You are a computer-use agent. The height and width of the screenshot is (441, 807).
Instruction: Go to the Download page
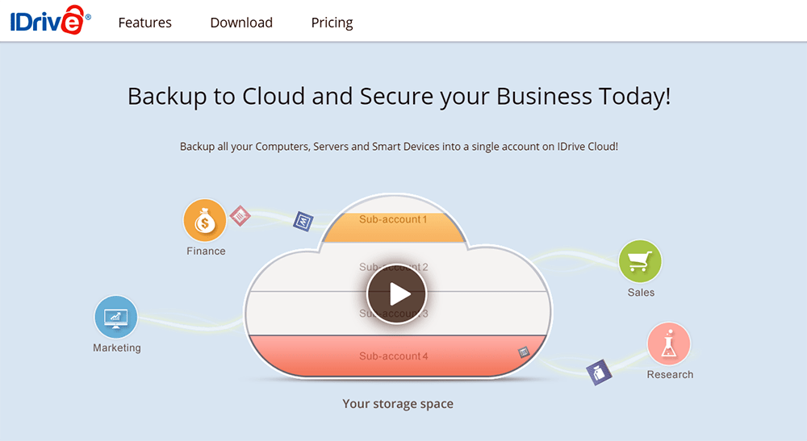pyautogui.click(x=241, y=23)
